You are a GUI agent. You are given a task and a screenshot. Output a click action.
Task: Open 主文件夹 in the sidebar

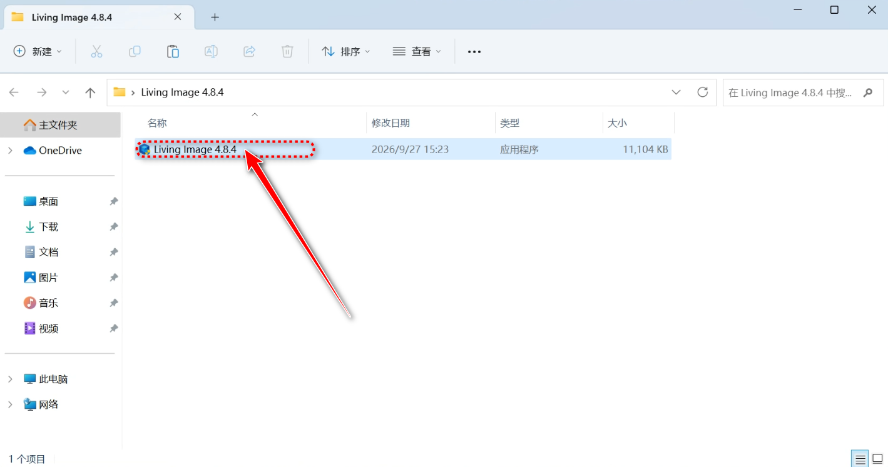[60, 125]
